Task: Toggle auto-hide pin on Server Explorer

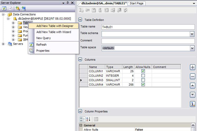Action: tap(68, 3)
